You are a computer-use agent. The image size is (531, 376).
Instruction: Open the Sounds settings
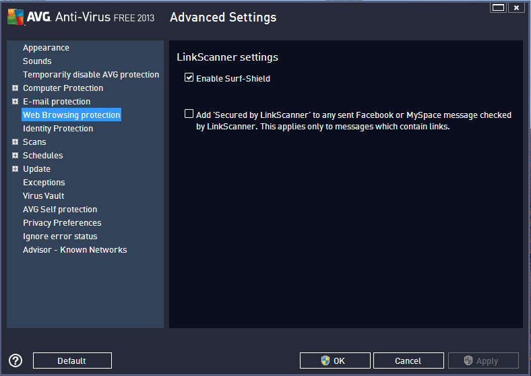37,61
